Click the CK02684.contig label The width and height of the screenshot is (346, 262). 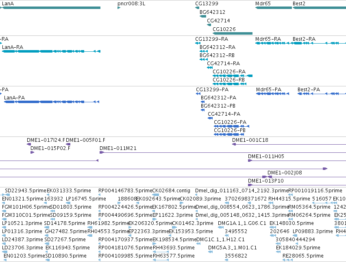[171, 191]
